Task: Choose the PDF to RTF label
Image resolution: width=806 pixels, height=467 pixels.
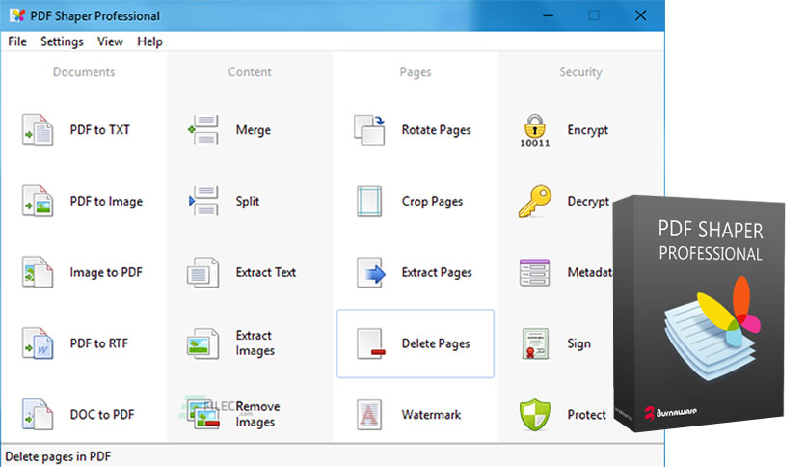Action: click(x=98, y=343)
